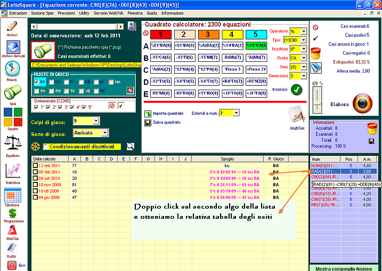Toggle the BA wheel checkbox
Image resolution: width=382 pixels, height=271 pixels.
coord(37,82)
